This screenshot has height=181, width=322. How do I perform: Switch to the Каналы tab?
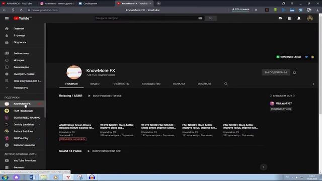point(179,84)
